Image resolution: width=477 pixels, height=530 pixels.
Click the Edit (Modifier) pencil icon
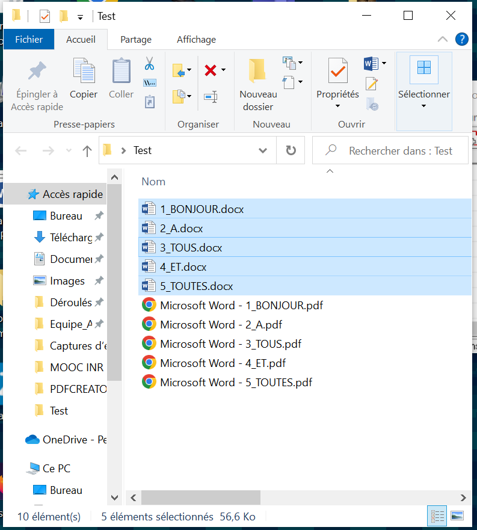point(372,84)
